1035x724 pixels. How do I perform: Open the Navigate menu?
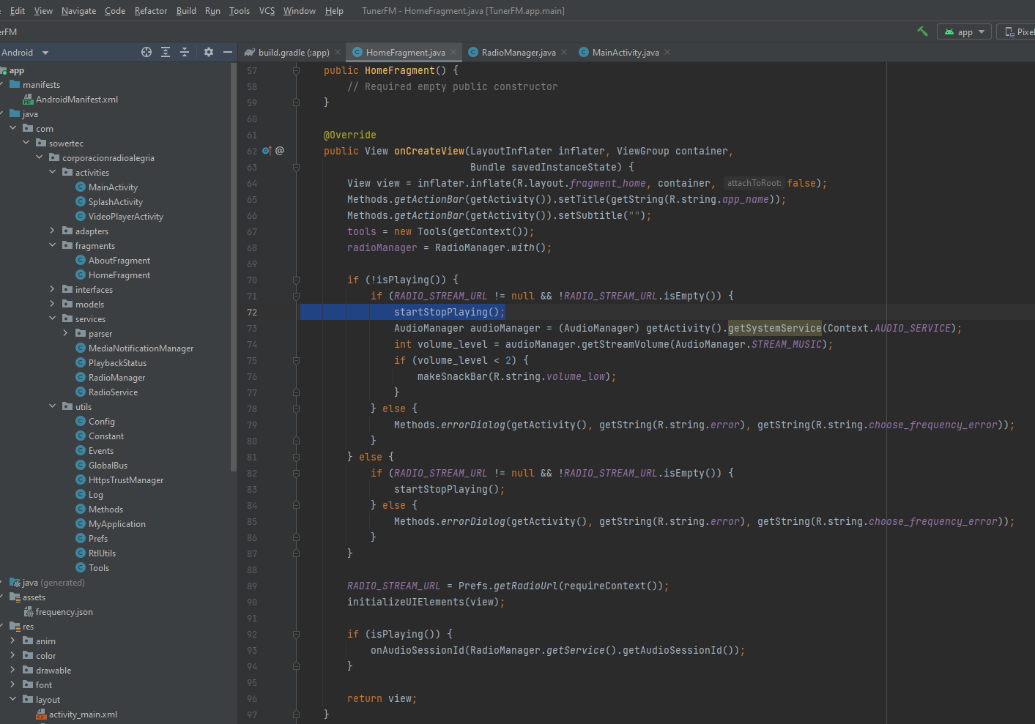click(78, 11)
